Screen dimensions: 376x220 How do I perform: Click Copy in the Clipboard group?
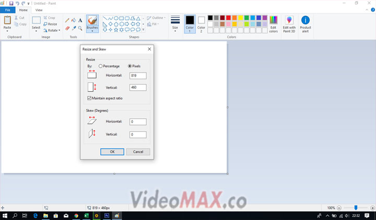[20, 24]
